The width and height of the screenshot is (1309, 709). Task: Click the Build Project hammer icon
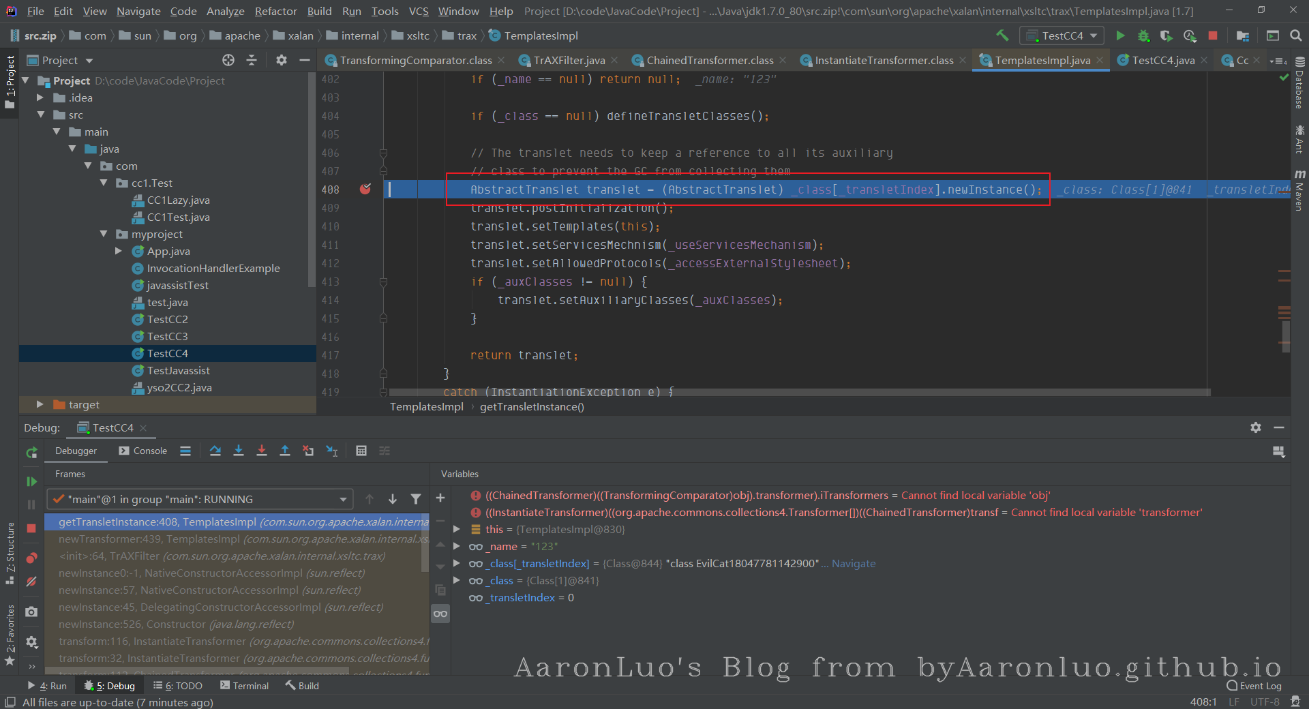[1002, 35]
